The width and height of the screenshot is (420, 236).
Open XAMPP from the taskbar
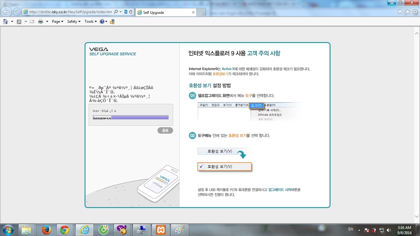click(x=160, y=230)
